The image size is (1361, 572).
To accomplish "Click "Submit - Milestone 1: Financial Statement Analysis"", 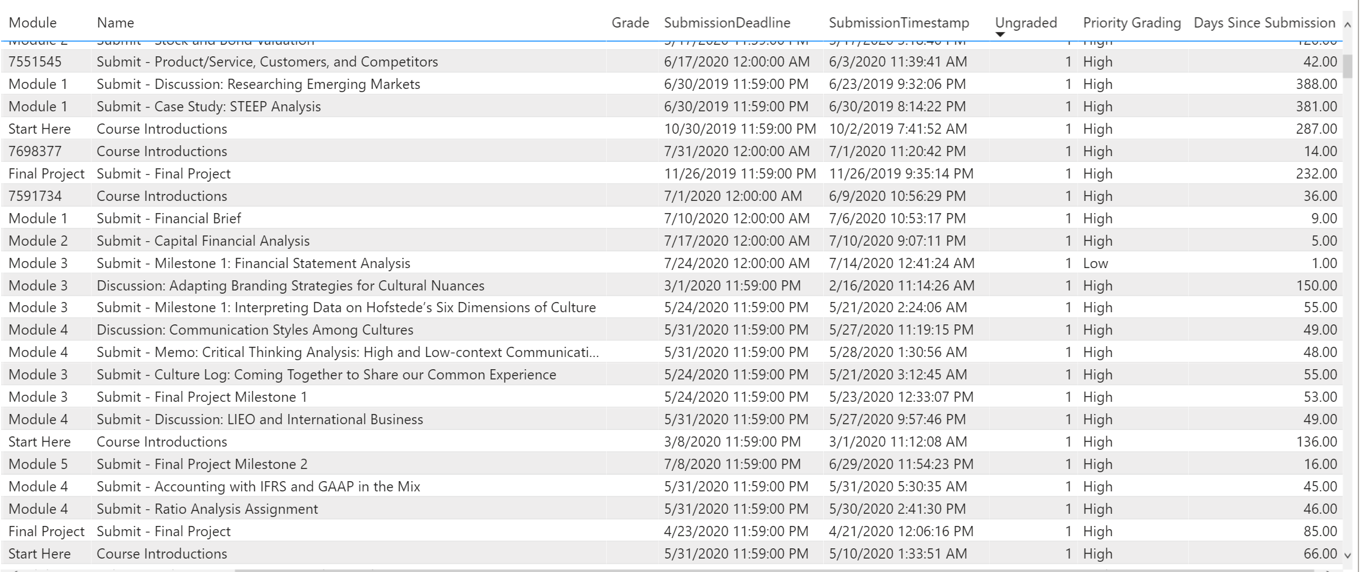I will coord(254,264).
